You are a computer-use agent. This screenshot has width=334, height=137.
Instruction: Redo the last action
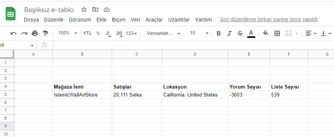(x=24, y=33)
